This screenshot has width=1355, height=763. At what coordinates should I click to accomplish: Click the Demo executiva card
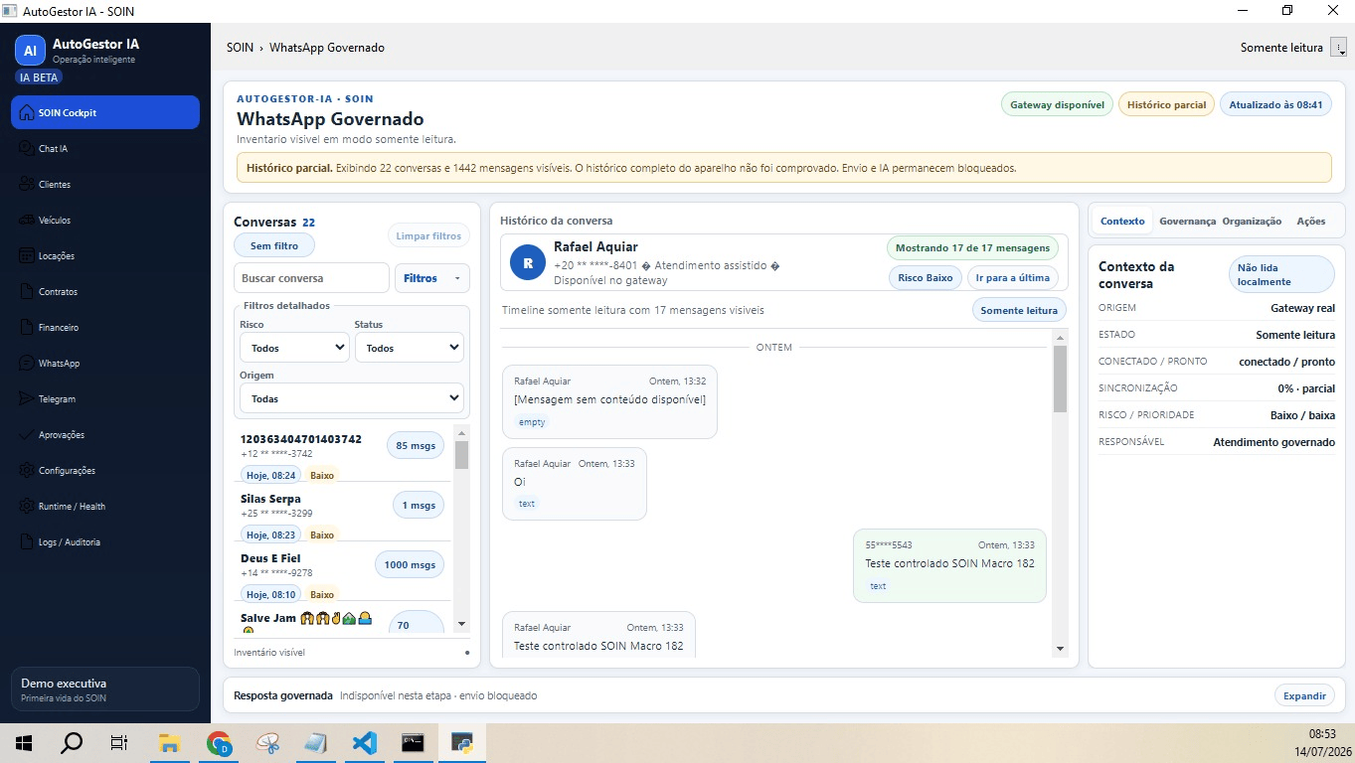[x=104, y=689]
